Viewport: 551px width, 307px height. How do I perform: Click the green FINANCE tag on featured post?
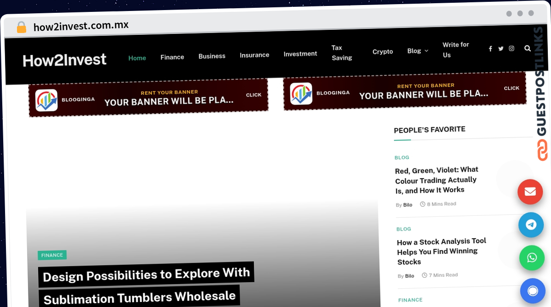pyautogui.click(x=52, y=255)
